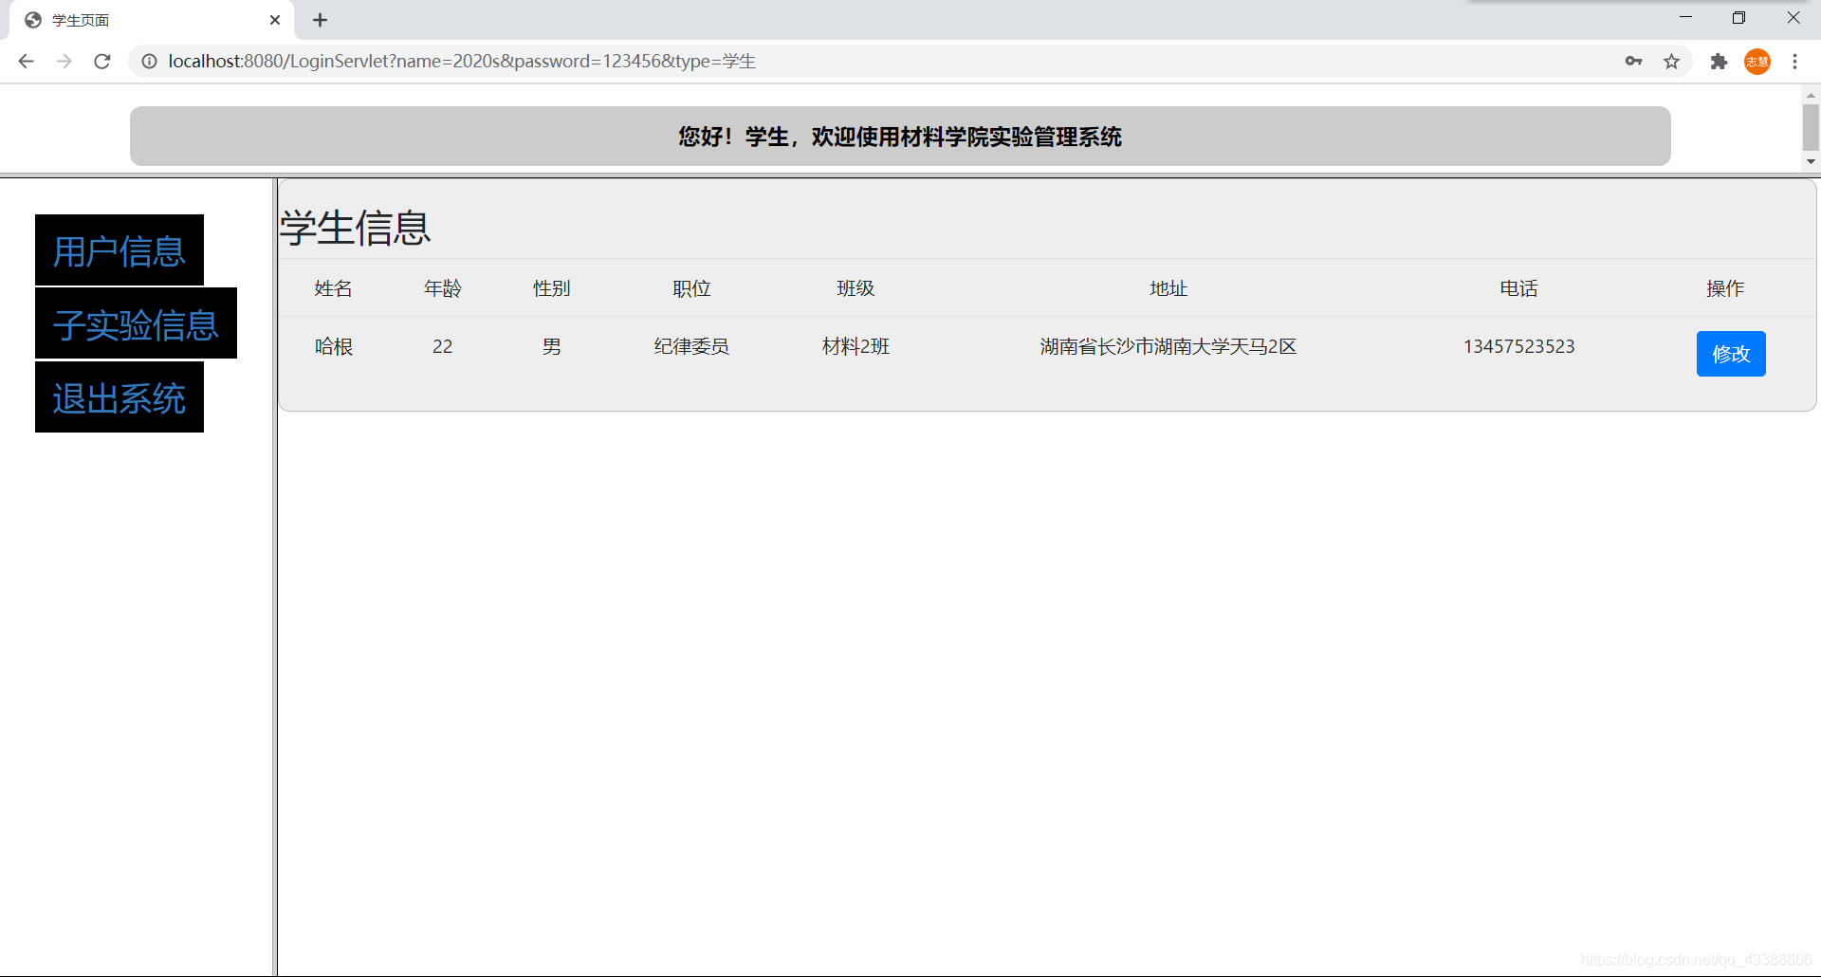Click the 电话 column header
This screenshot has width=1821, height=977.
click(1518, 288)
